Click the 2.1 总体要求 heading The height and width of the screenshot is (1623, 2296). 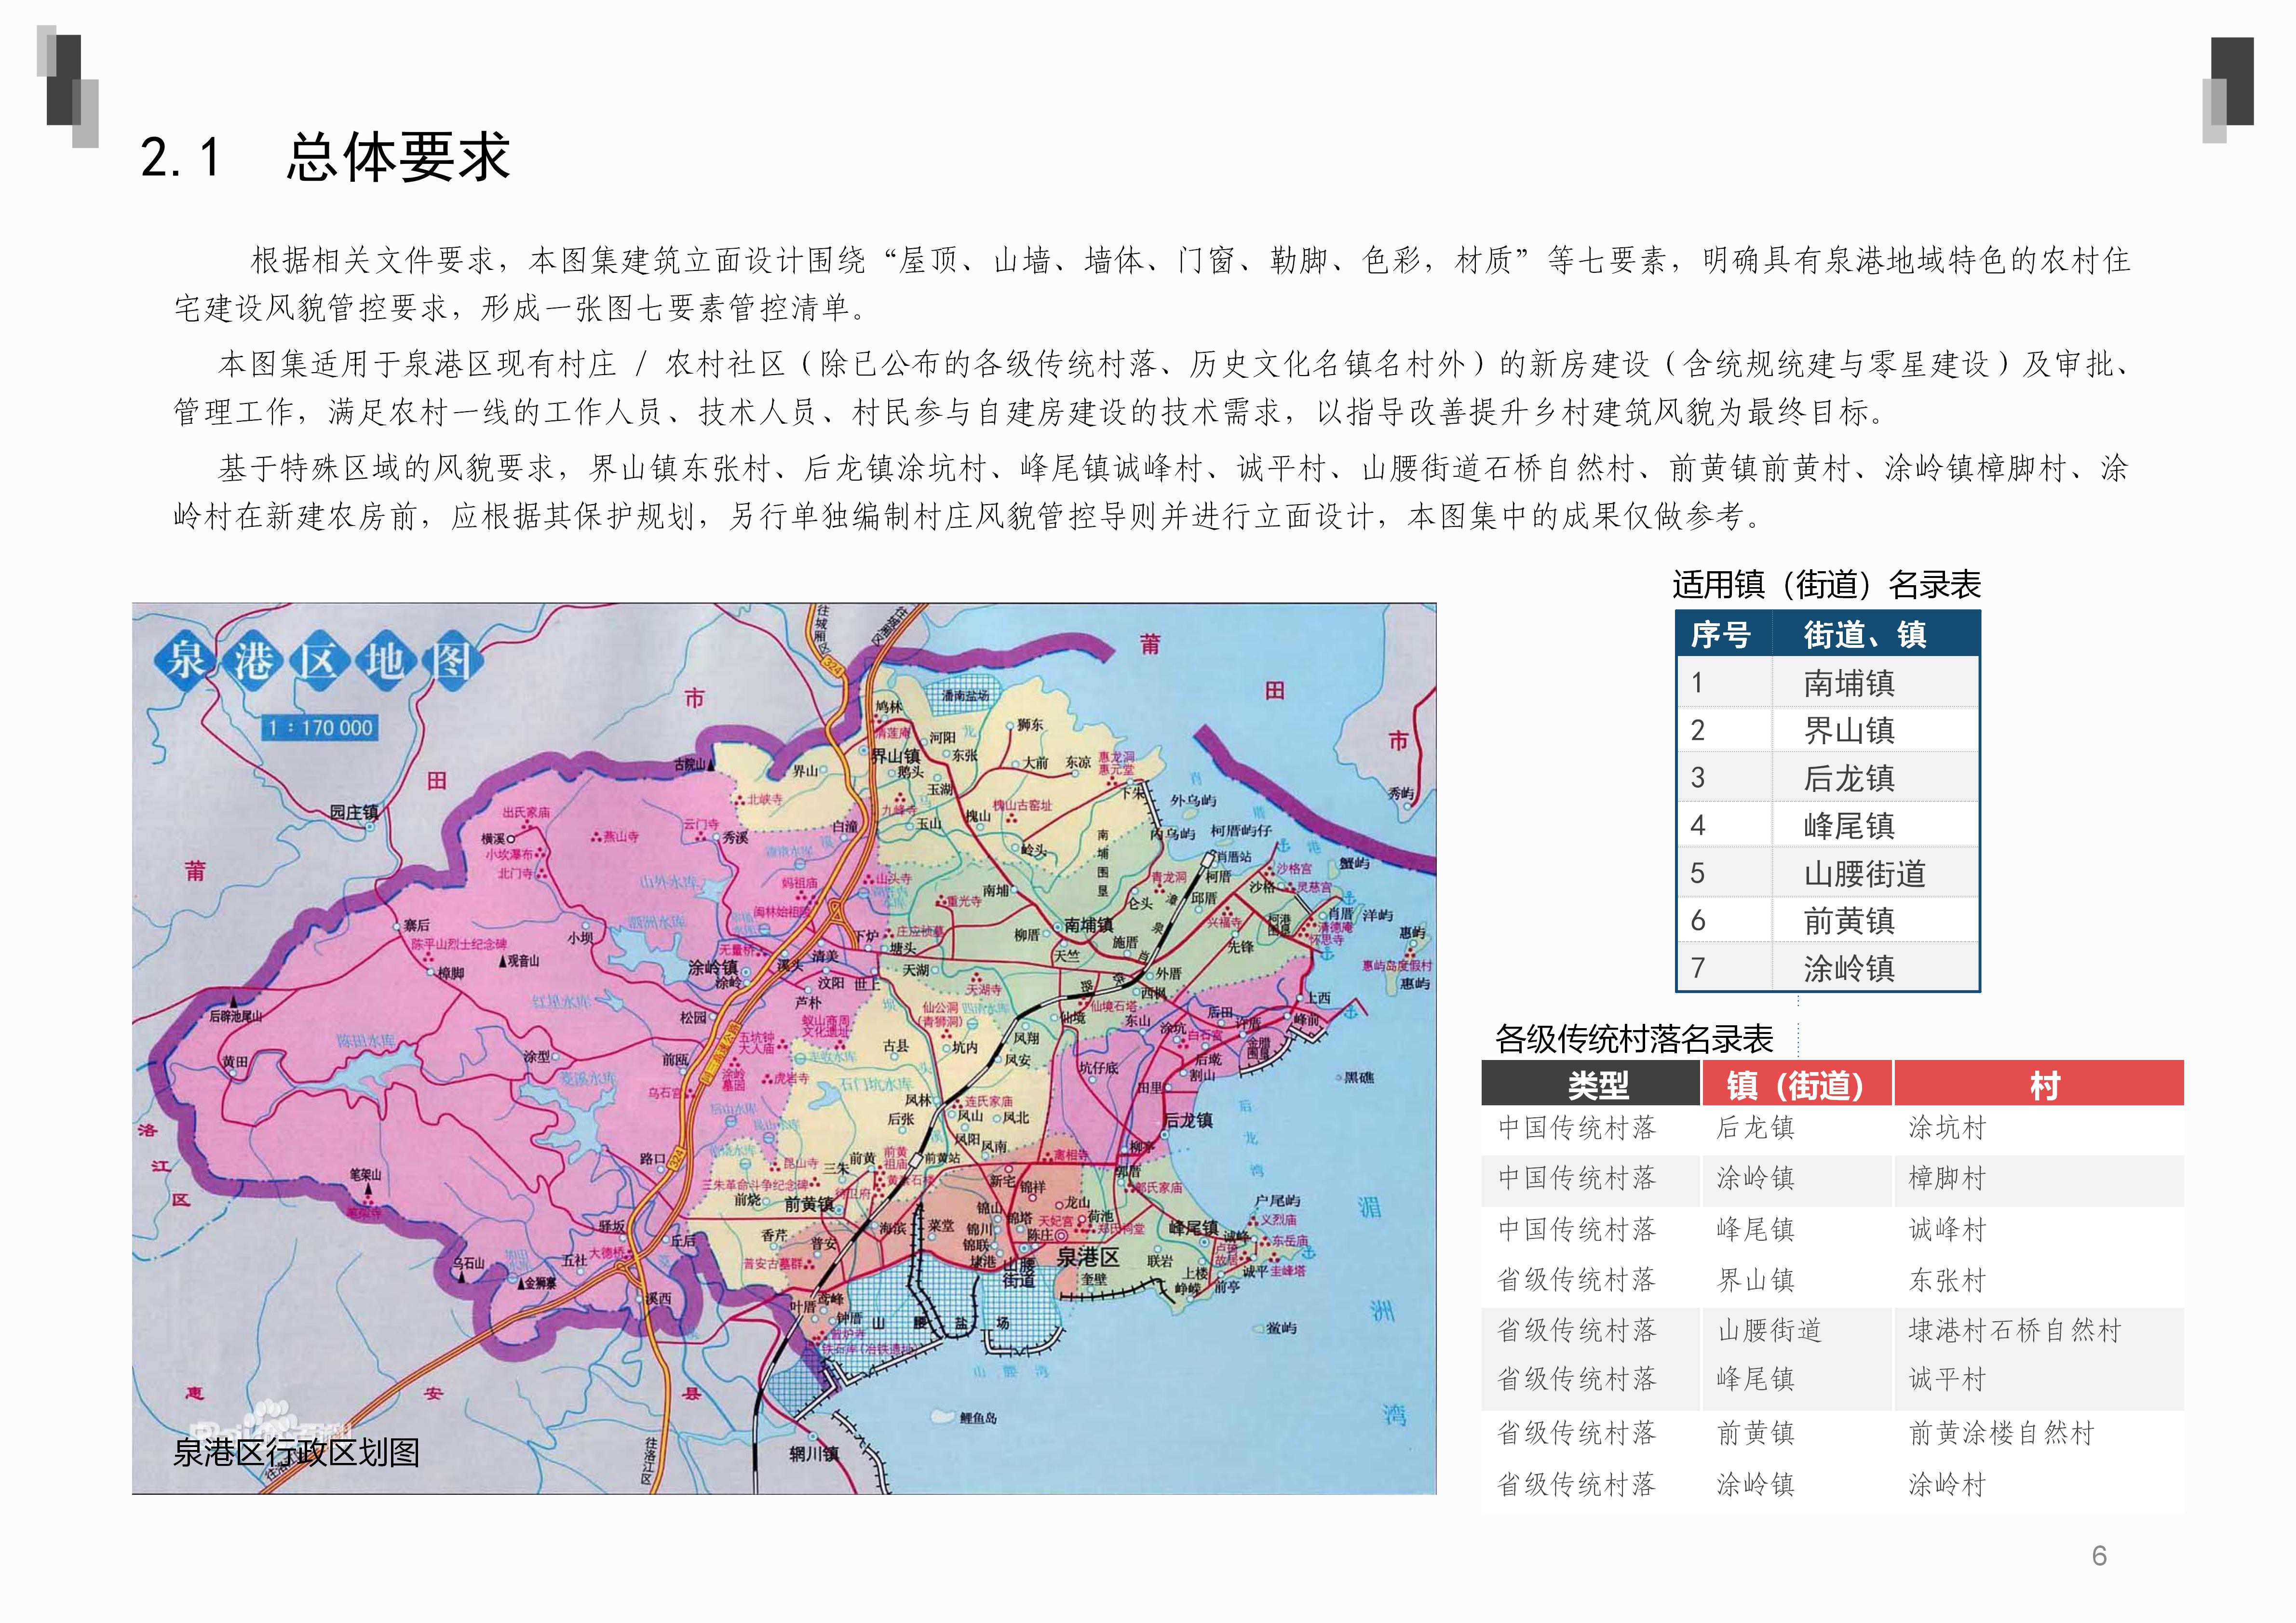325,158
